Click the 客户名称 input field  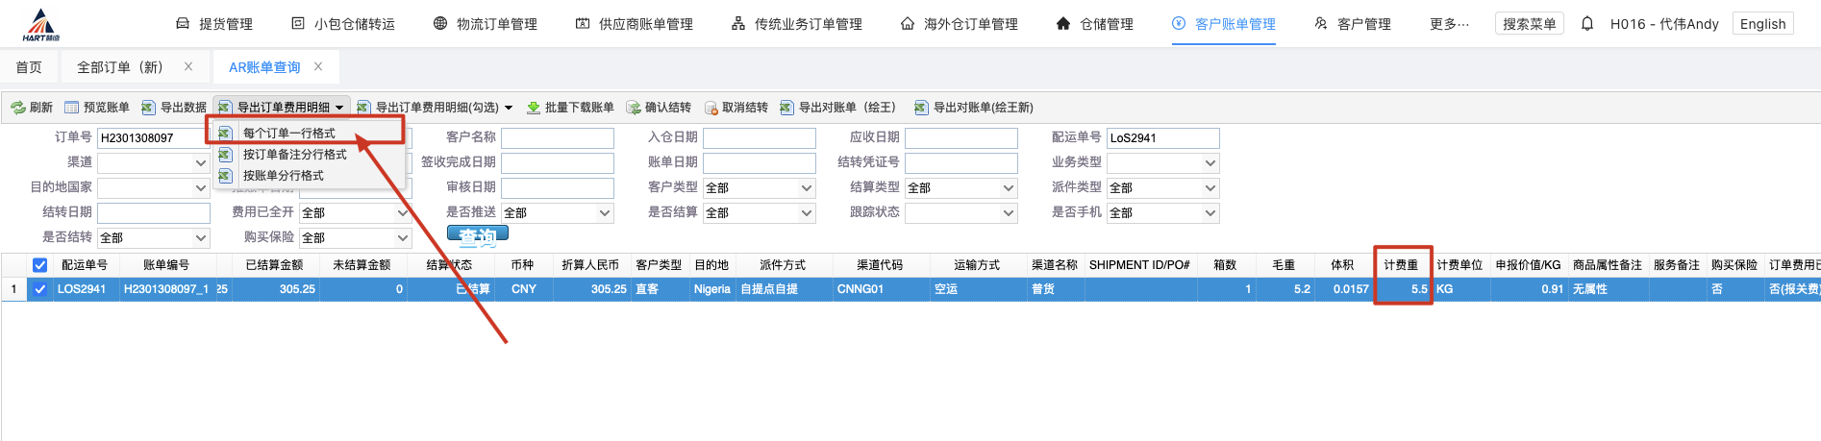557,138
